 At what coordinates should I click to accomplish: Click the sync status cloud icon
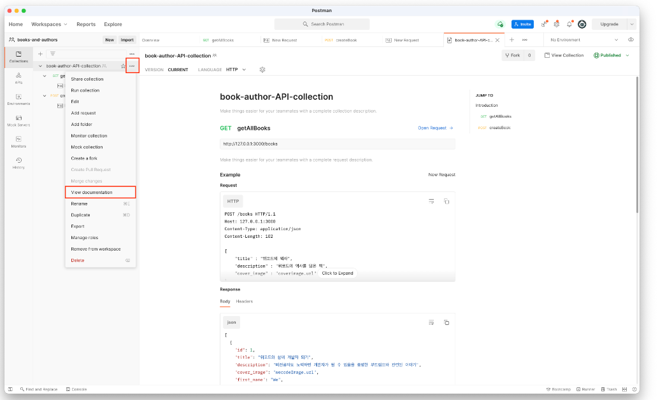click(500, 24)
